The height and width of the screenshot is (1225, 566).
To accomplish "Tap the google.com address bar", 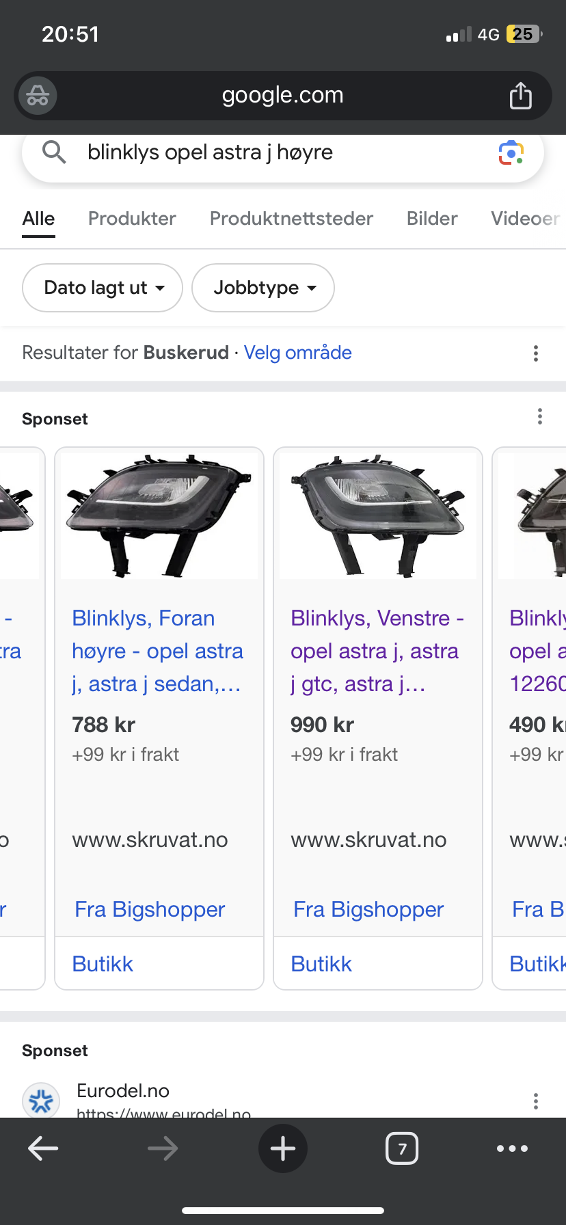I will coord(283,96).
